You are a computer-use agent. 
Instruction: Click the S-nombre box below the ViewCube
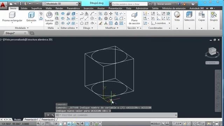coord(212,63)
